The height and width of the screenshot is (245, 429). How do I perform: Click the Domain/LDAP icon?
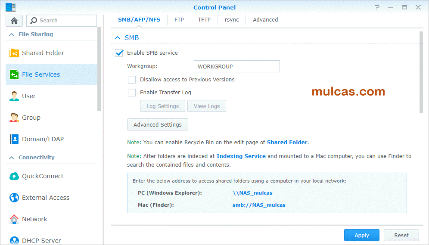pyautogui.click(x=14, y=139)
